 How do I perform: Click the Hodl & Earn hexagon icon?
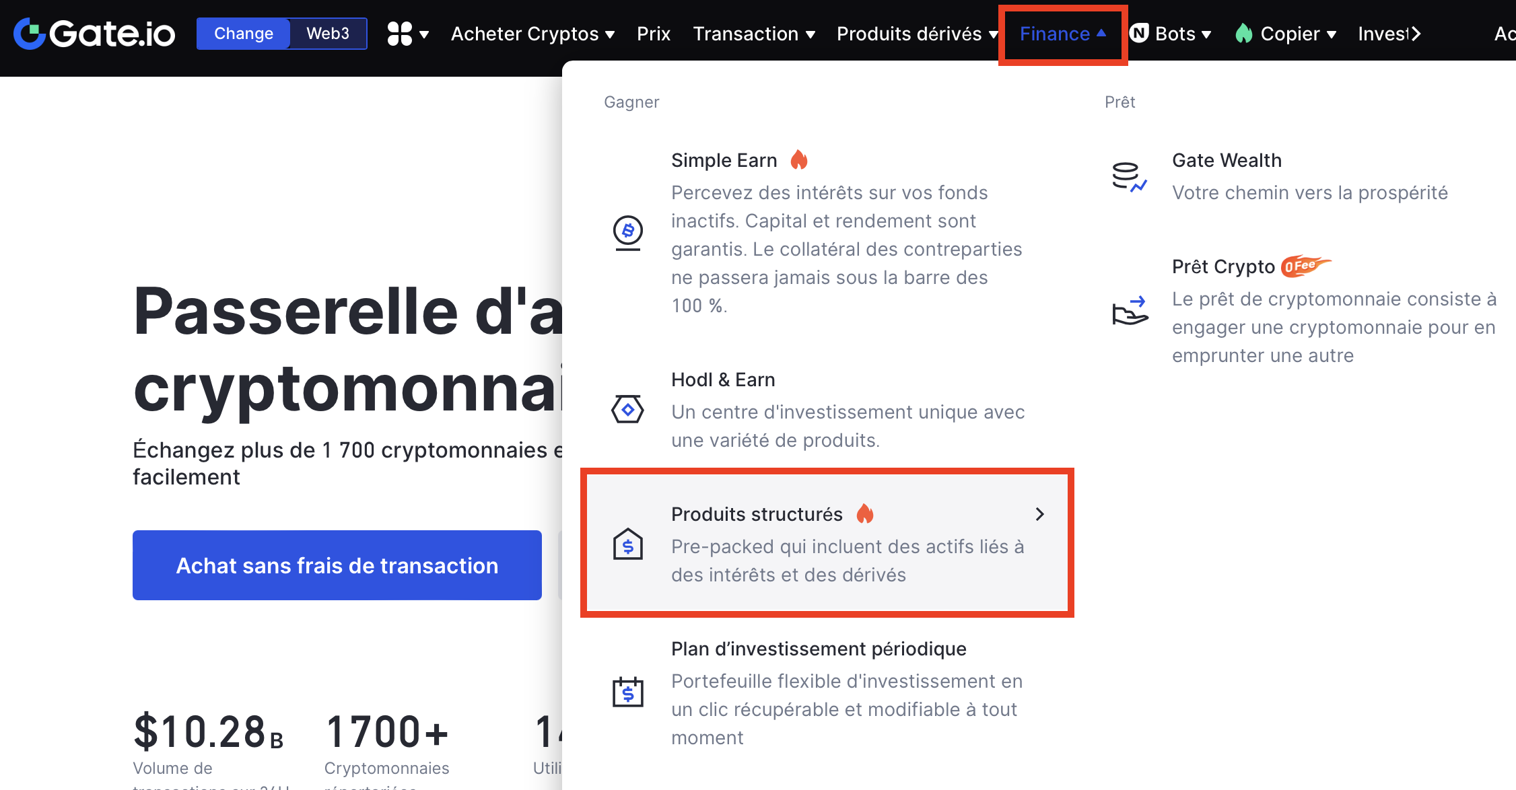627,409
